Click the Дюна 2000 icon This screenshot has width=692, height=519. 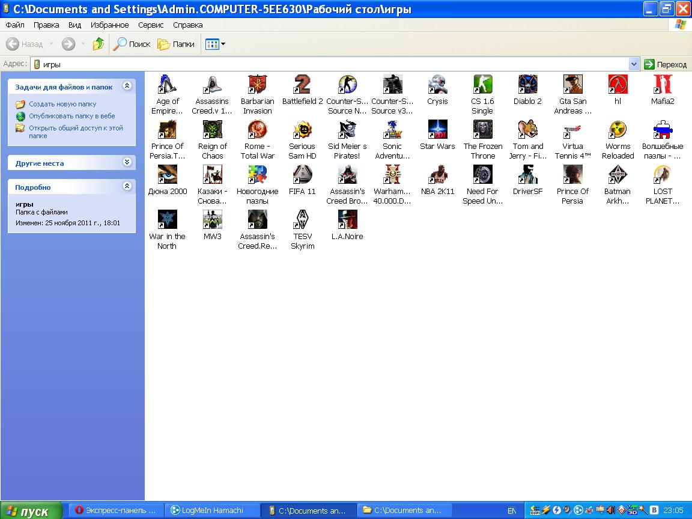point(167,174)
